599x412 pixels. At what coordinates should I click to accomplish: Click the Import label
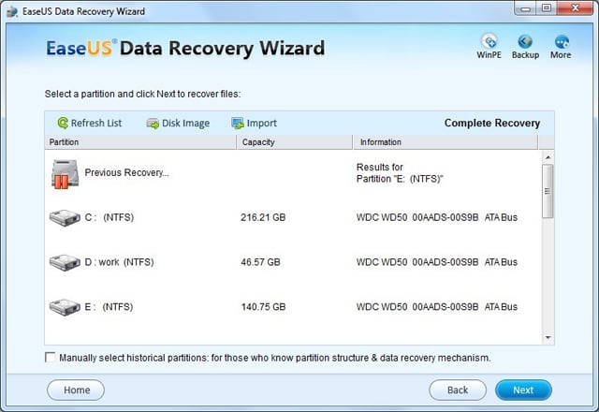[x=262, y=123]
